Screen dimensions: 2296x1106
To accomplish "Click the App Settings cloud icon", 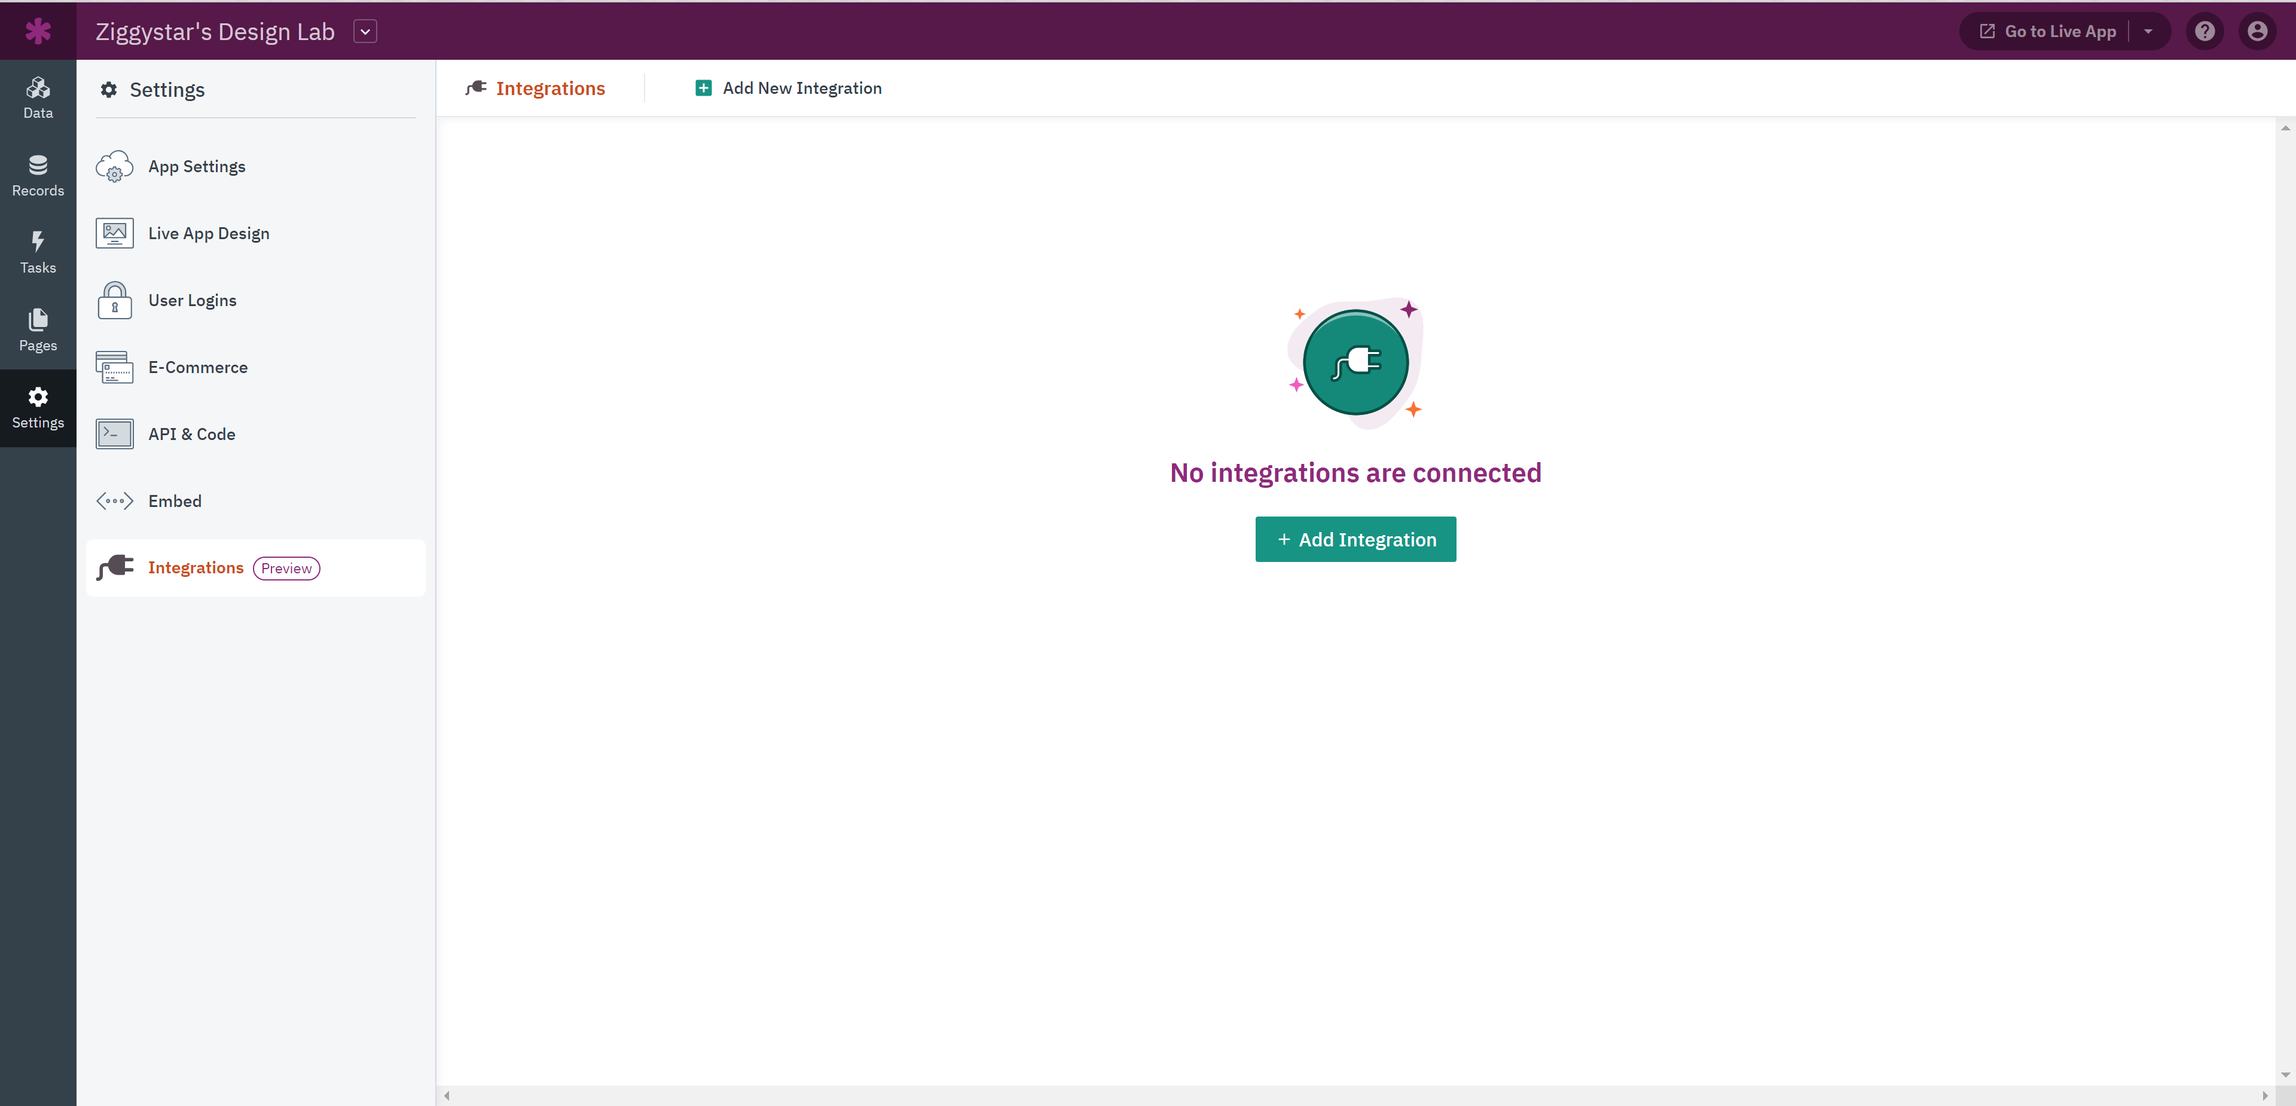I will coord(114,167).
